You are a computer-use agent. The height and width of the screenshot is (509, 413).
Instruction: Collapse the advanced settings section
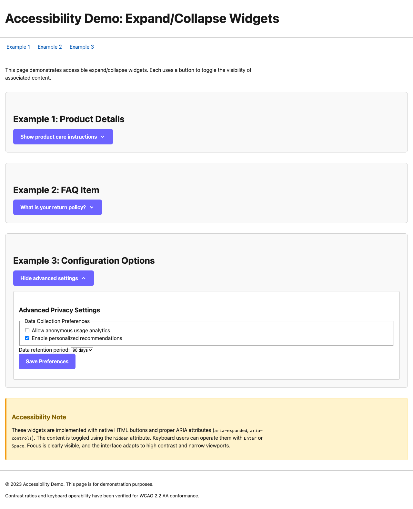click(x=53, y=278)
